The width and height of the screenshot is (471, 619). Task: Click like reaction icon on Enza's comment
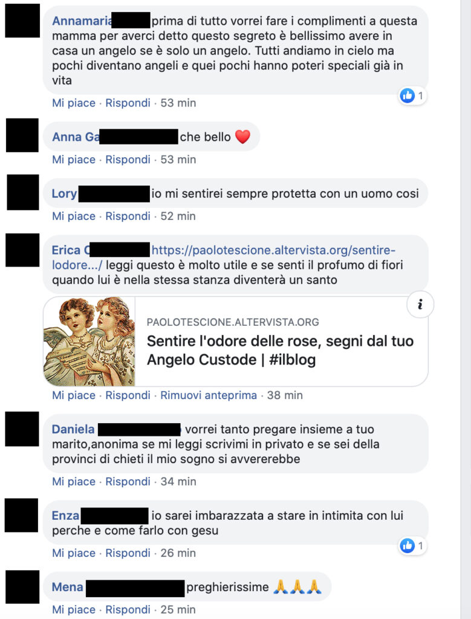(408, 546)
